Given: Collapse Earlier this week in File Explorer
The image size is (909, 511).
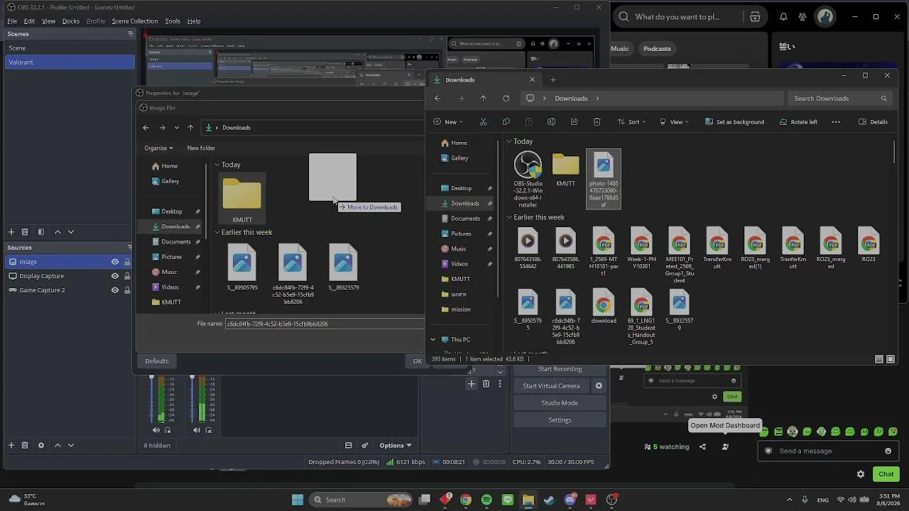Looking at the screenshot, I should [509, 217].
